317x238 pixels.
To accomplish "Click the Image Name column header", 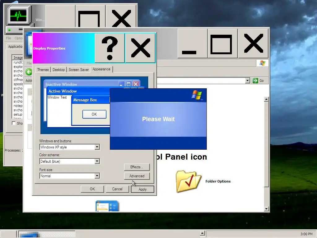I will [18, 58].
